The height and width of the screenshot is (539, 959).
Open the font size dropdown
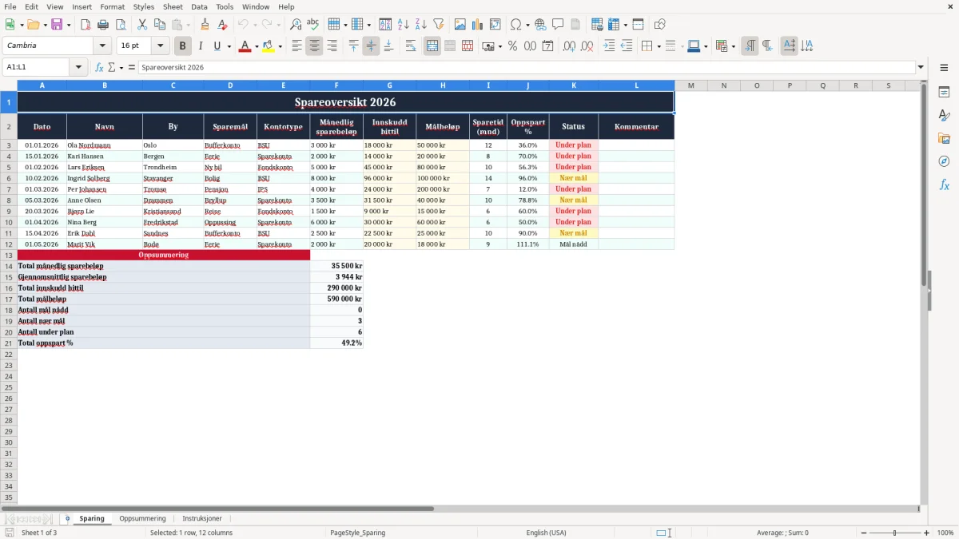pos(160,46)
